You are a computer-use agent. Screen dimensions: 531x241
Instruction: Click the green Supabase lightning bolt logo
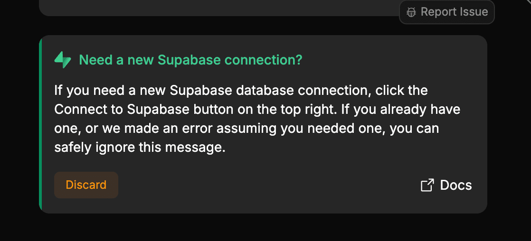[63, 60]
